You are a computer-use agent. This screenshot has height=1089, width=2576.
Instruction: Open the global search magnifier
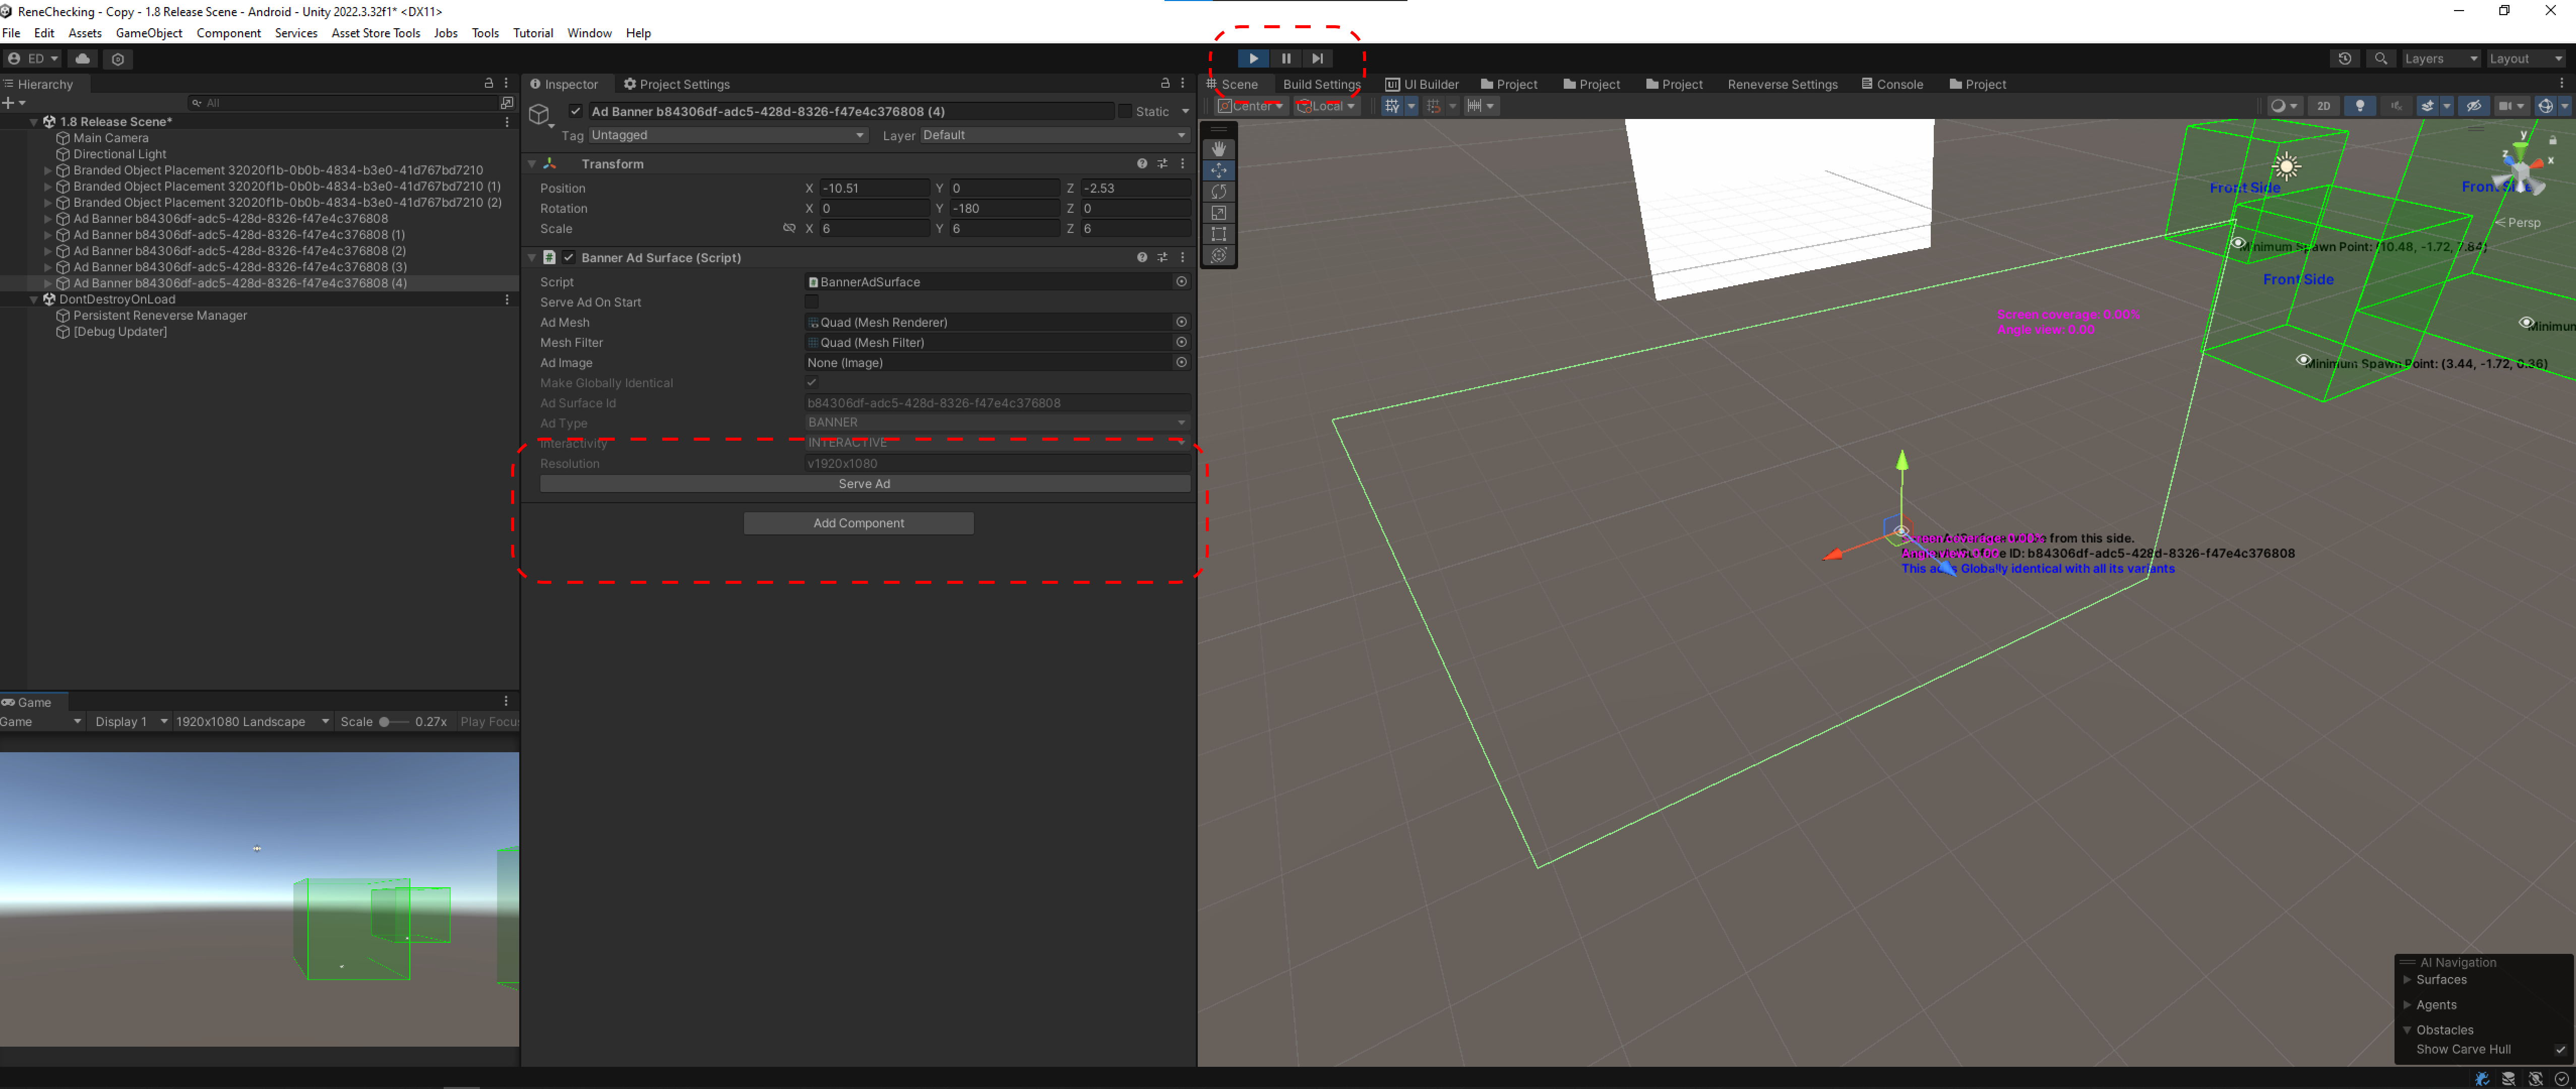point(2381,59)
